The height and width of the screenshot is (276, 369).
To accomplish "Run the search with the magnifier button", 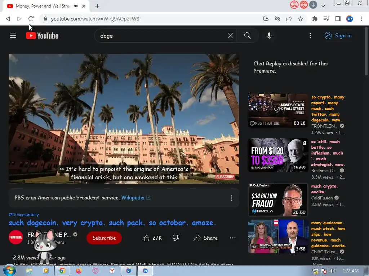I will (x=247, y=36).
